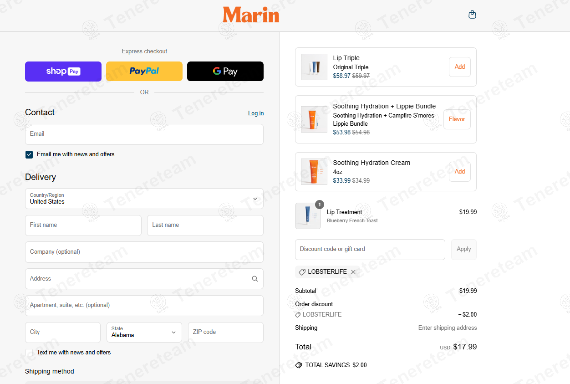Click the Blueberry French Toast variant text
This screenshot has height=384, width=570.
pyautogui.click(x=352, y=221)
